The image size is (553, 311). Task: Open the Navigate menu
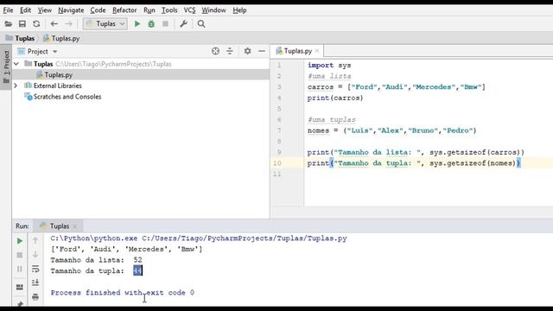[71, 10]
